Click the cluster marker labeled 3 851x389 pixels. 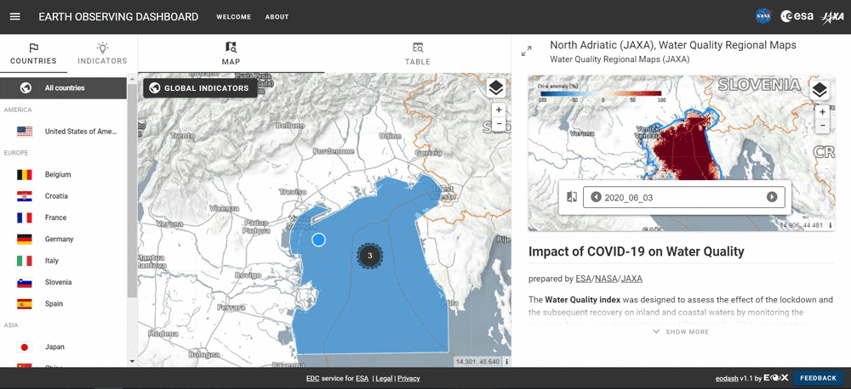(370, 256)
